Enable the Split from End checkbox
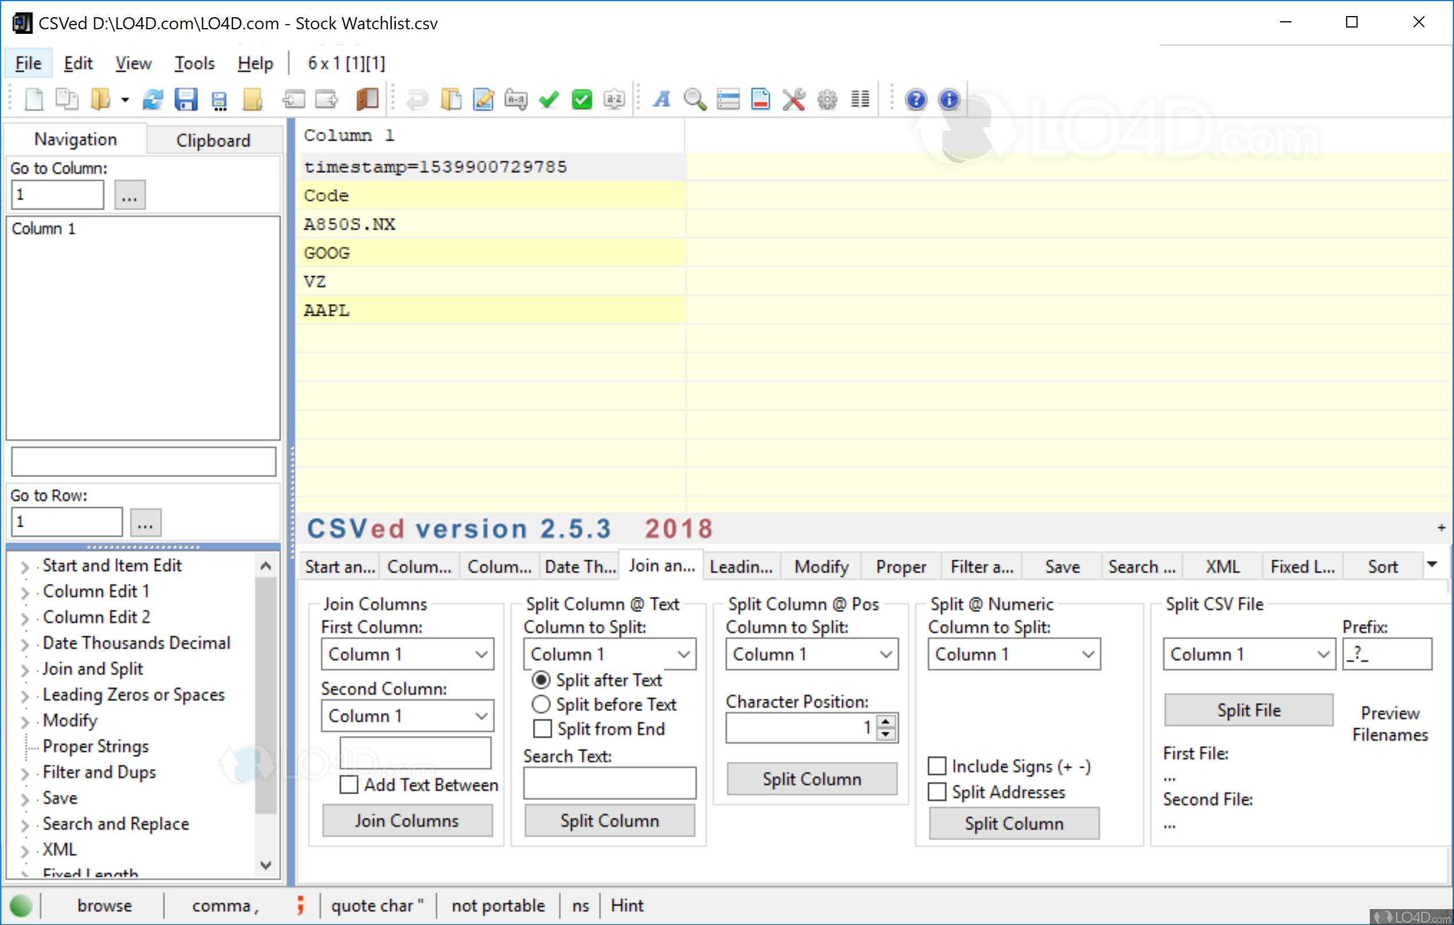 point(542,729)
